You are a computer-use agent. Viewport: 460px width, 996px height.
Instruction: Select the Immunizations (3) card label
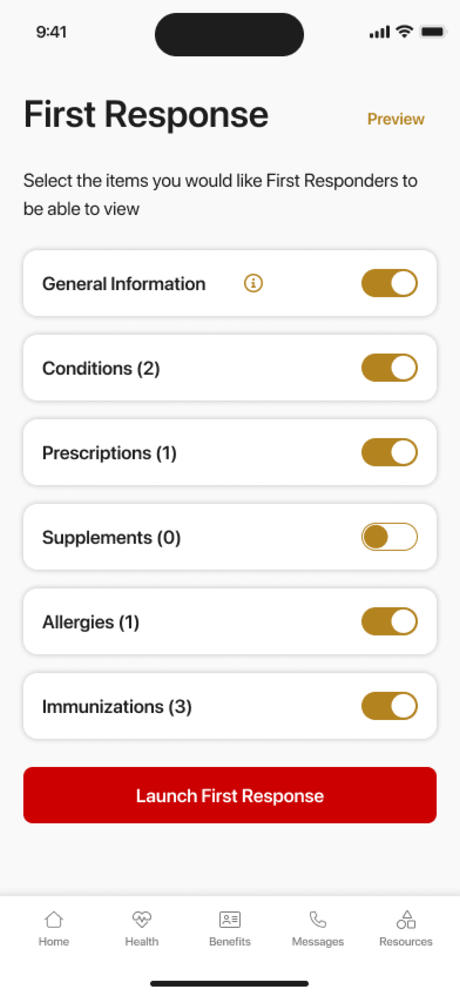click(x=117, y=707)
